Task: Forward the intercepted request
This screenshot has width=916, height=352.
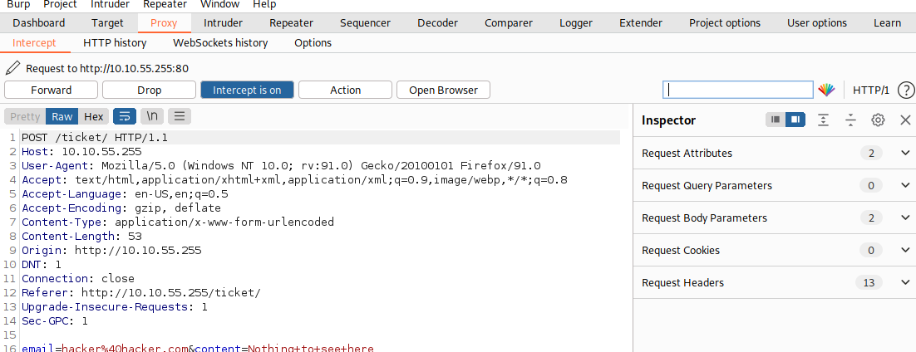Action: pyautogui.click(x=52, y=90)
